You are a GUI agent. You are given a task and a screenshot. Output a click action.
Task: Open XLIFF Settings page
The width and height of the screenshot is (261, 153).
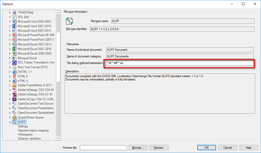23,126
